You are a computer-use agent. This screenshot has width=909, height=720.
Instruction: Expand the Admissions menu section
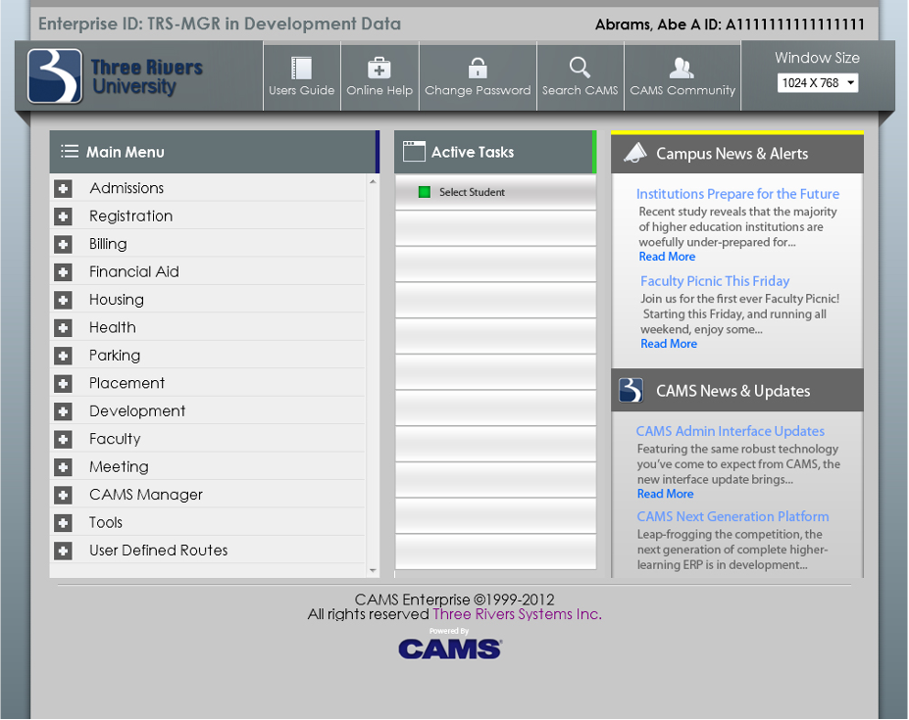coord(64,188)
